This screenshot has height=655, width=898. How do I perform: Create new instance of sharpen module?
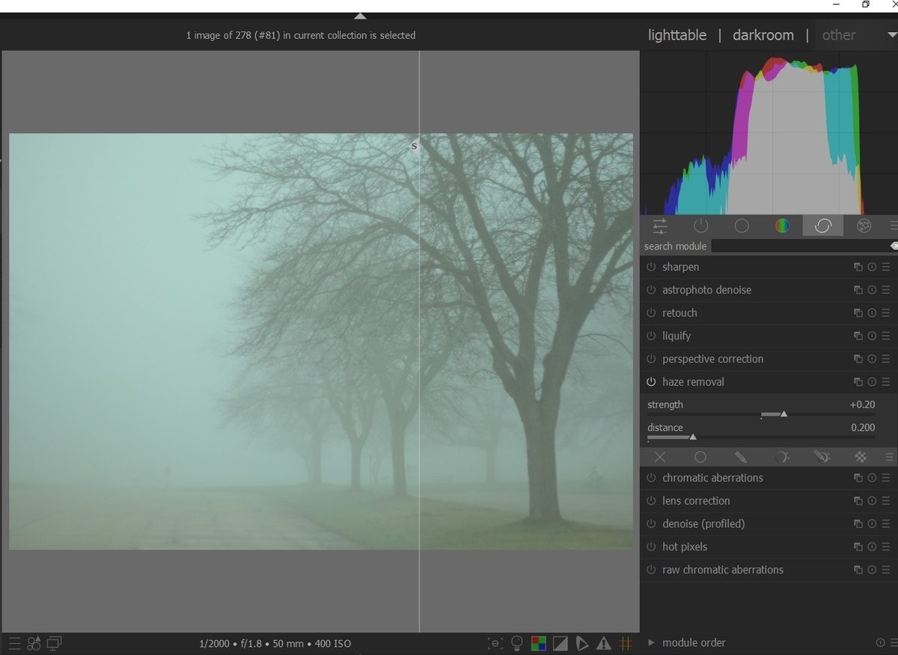[x=858, y=267]
